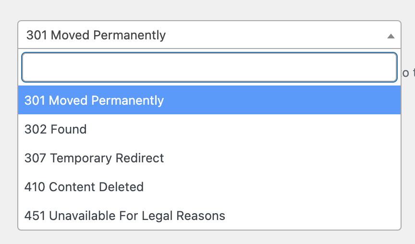
Task: Click inside the option filter text box
Action: tap(209, 67)
